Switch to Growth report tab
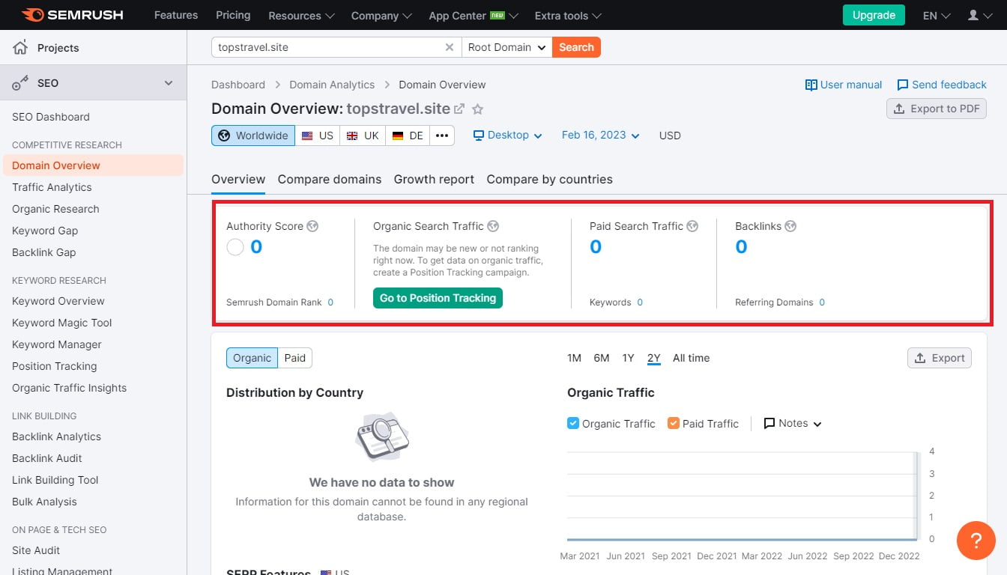The image size is (1007, 575). tap(434, 179)
